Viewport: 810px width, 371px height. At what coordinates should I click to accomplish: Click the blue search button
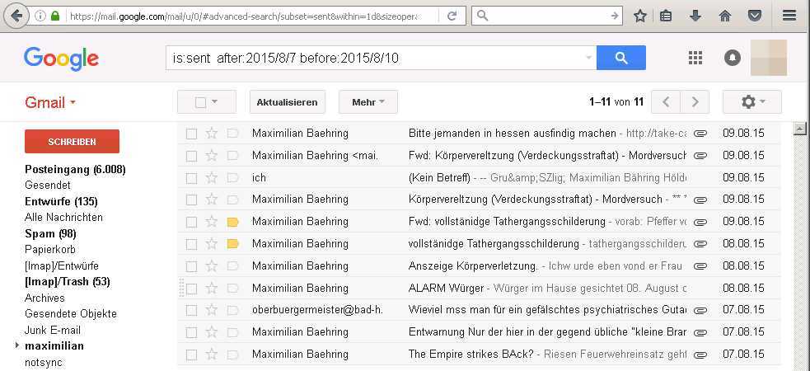620,58
